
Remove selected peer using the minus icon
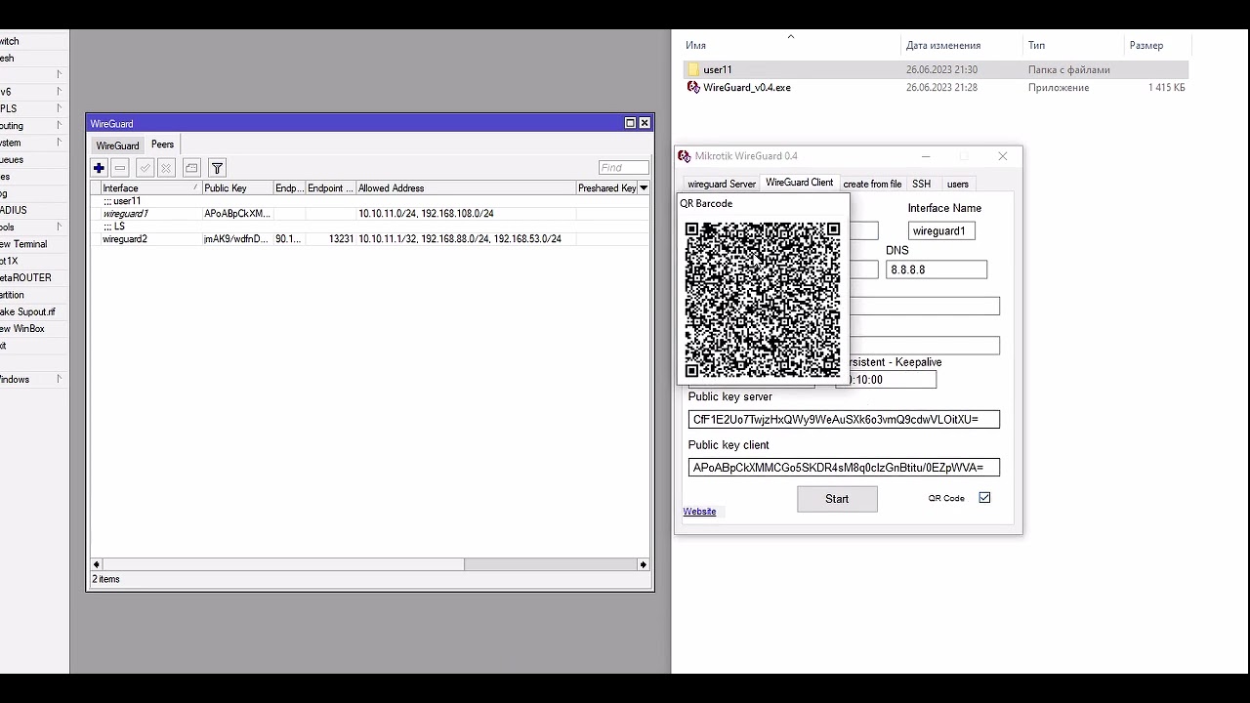click(x=120, y=168)
